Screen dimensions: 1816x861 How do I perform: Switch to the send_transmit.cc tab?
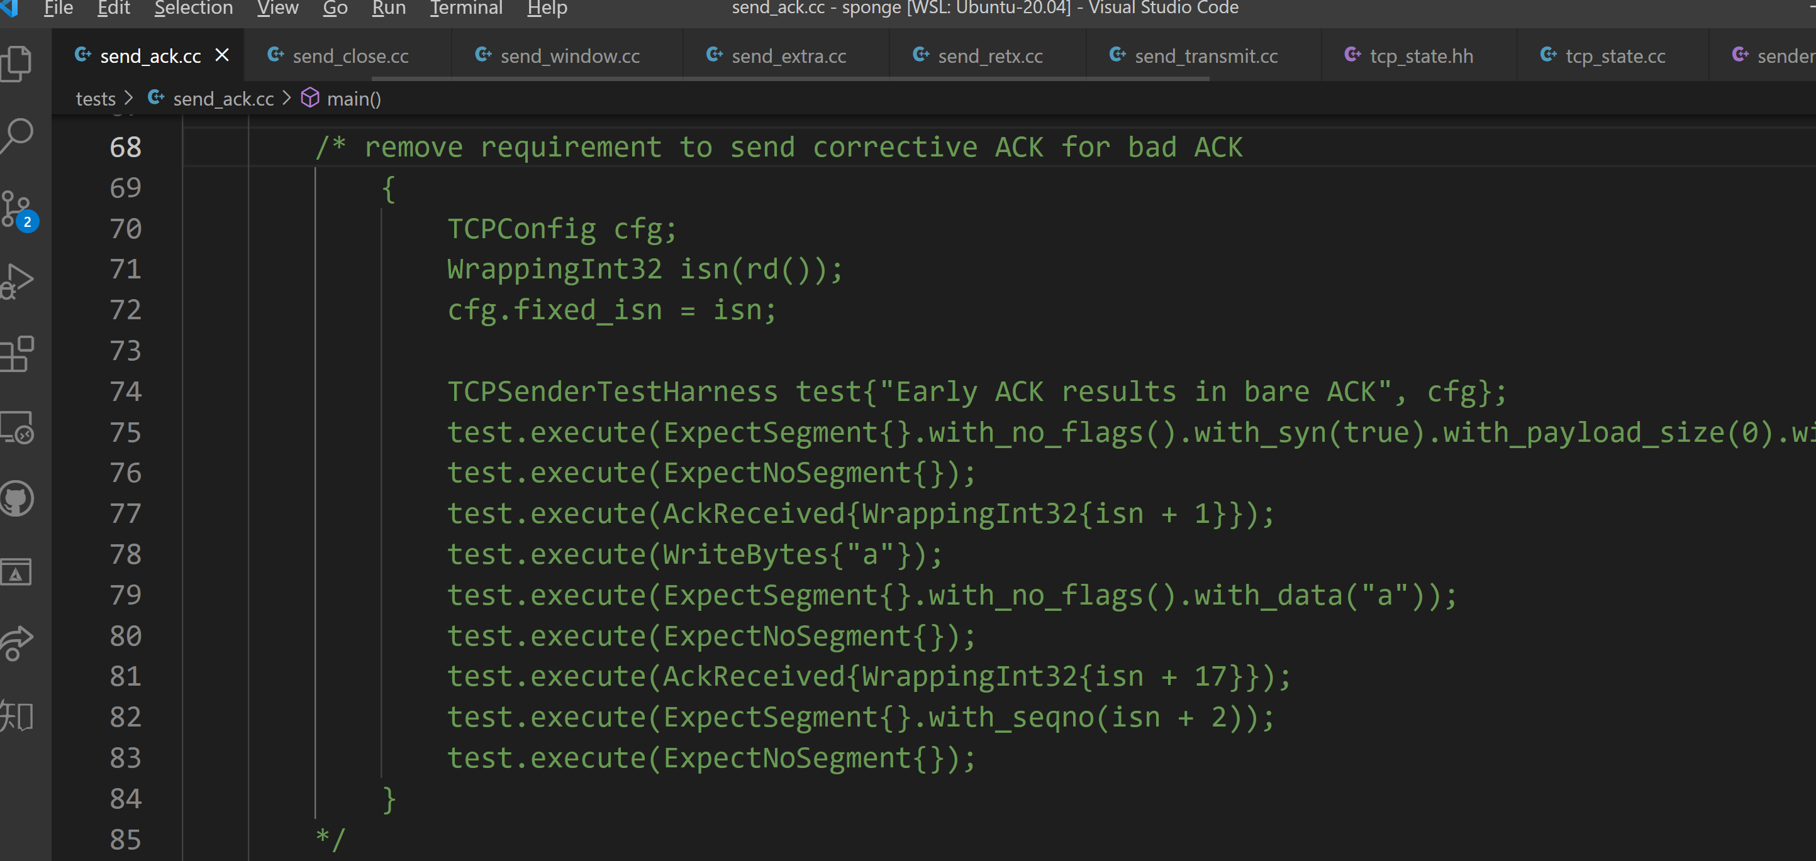coord(1205,57)
